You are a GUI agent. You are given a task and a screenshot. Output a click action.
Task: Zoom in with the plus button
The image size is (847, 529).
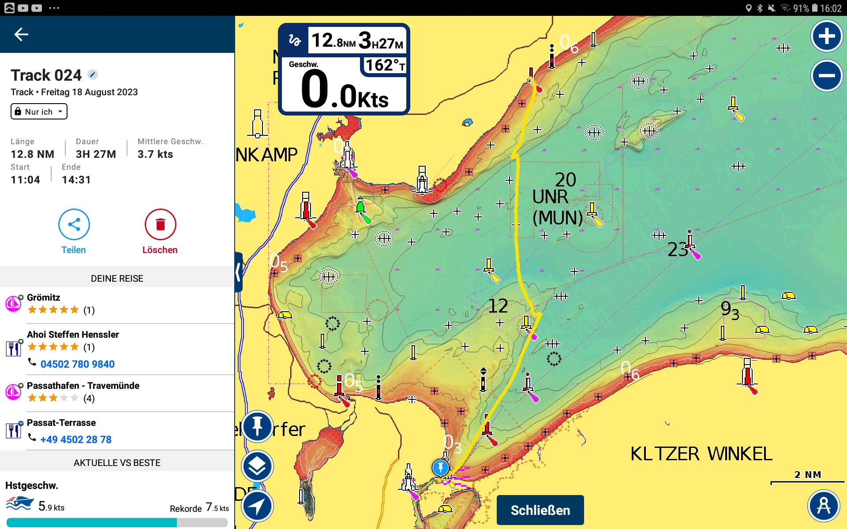coord(826,36)
